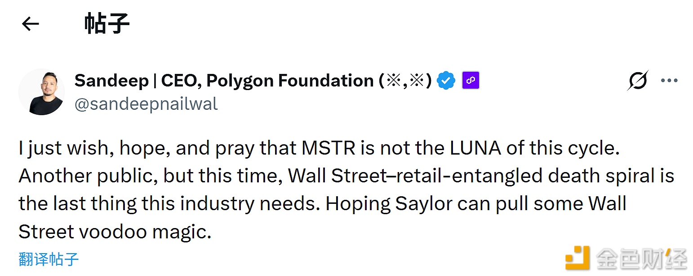Translate the post via 翻译帖子 link
Viewport: 693px width, 276px height.
[49, 259]
